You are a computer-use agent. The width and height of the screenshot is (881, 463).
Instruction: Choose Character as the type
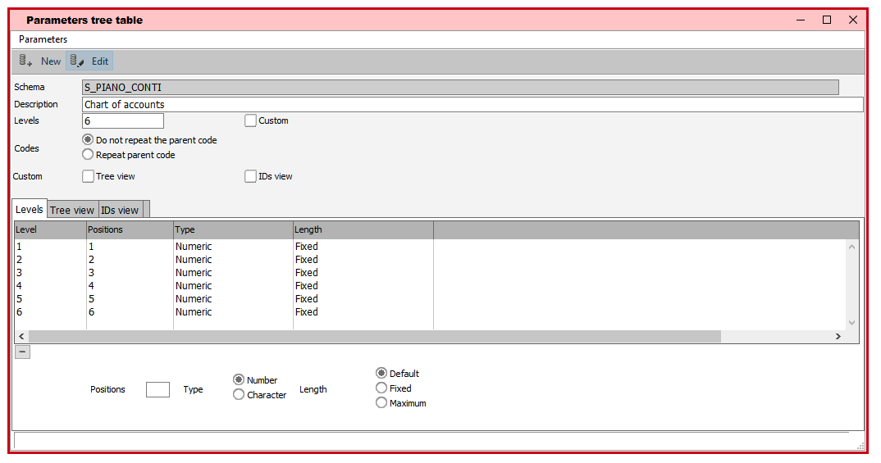coord(239,395)
